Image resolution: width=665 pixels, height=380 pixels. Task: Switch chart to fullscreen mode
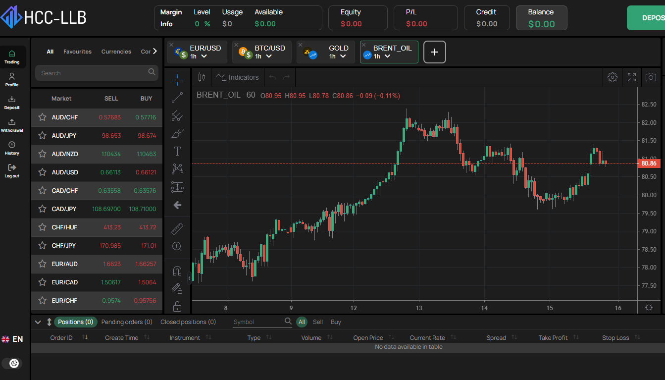[x=632, y=77]
